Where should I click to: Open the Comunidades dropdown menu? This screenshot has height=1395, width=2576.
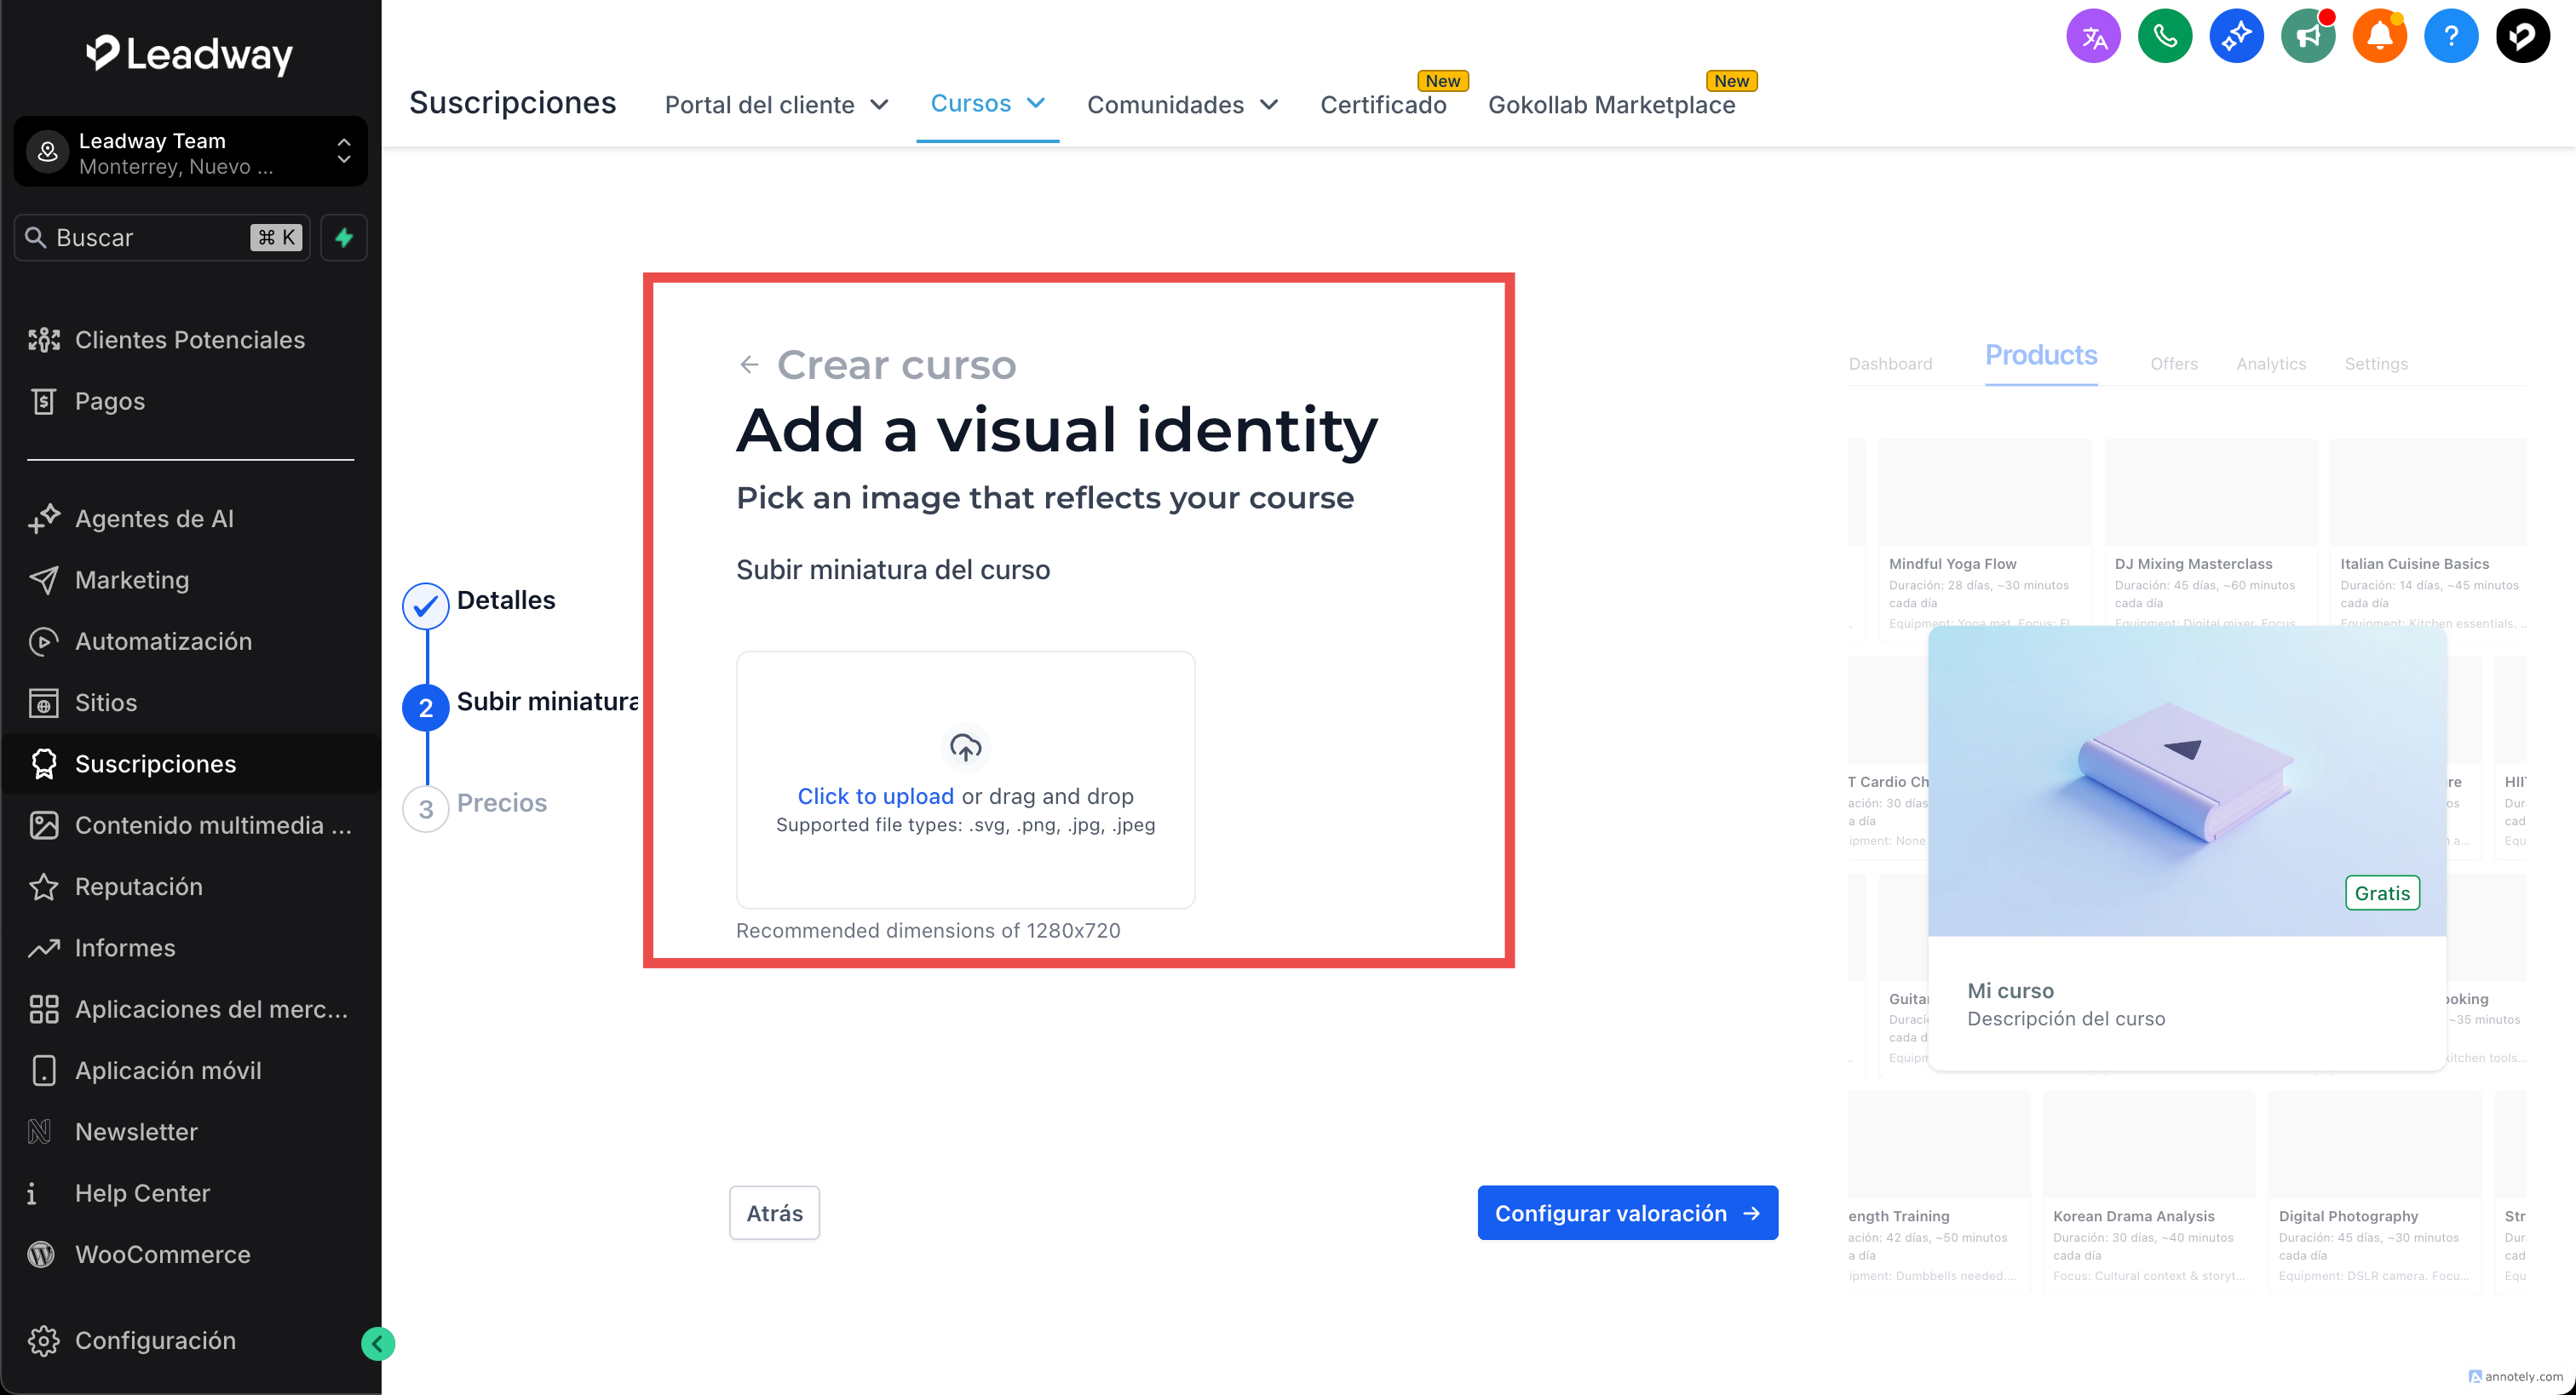click(1182, 105)
